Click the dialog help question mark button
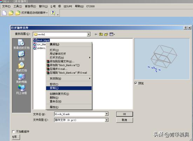The height and width of the screenshot is (141, 193). tap(186, 28)
